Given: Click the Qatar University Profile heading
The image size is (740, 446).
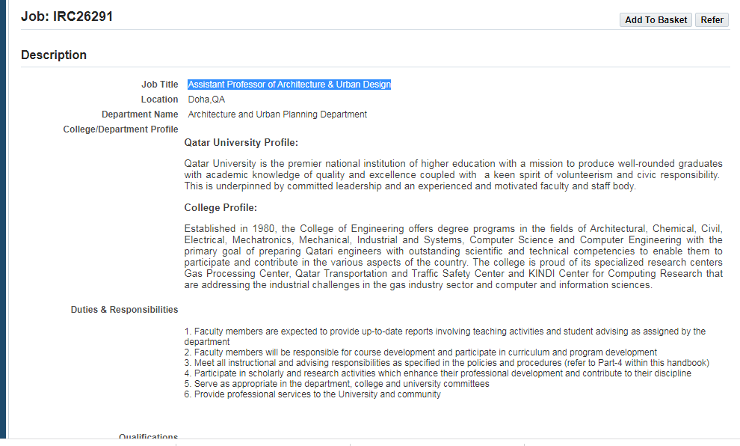Looking at the screenshot, I should click(x=241, y=143).
